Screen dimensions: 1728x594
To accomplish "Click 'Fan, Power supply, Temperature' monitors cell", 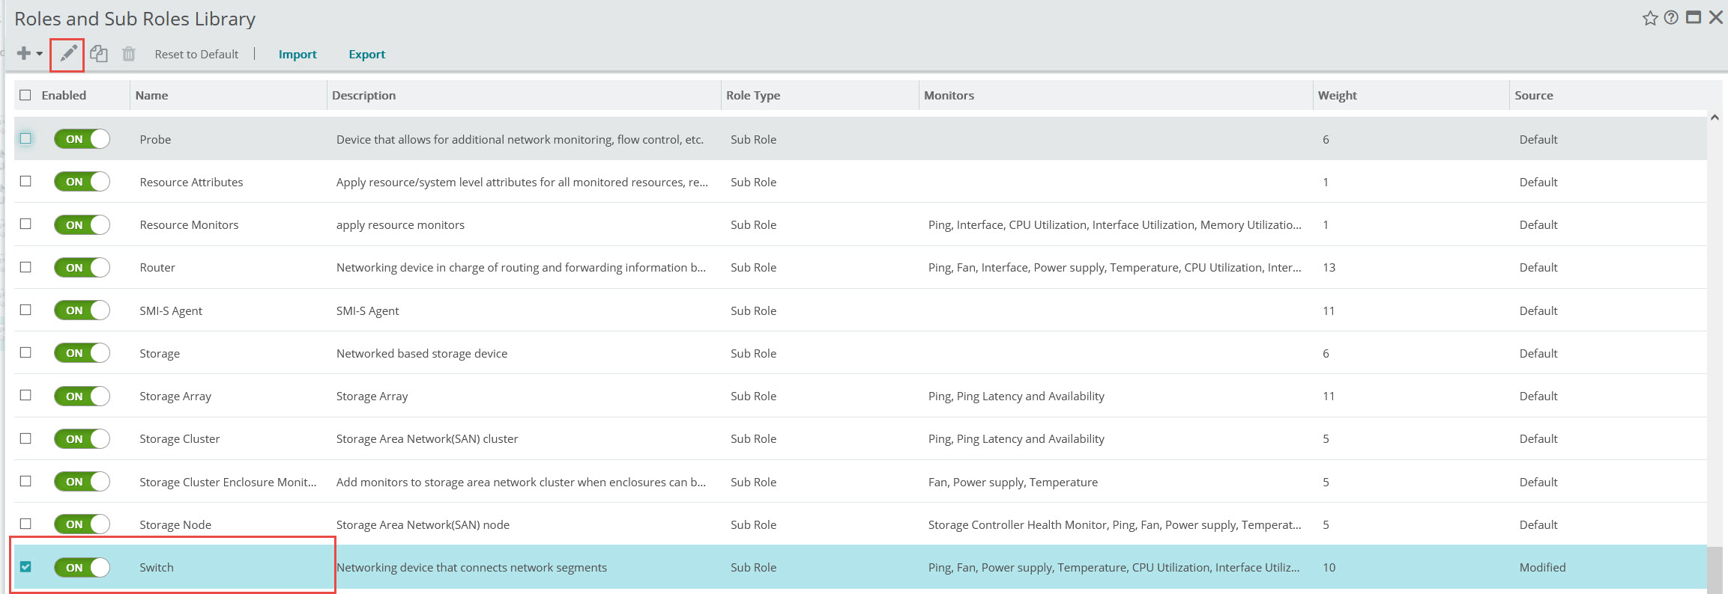I will 1013,482.
